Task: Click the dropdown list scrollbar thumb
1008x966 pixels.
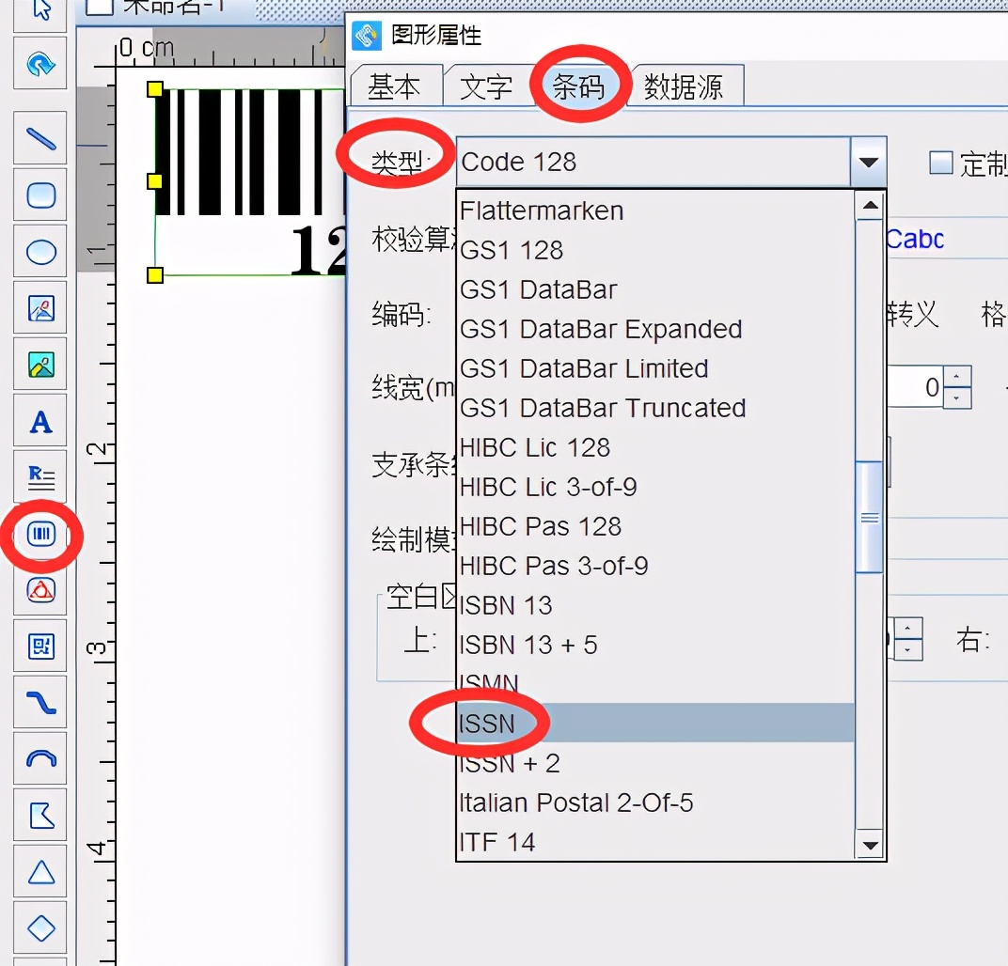Action: pyautogui.click(x=870, y=517)
